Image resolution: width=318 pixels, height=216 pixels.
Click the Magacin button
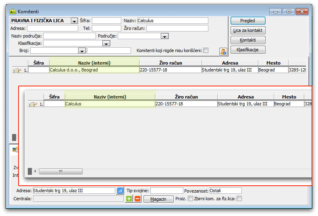click(158, 199)
